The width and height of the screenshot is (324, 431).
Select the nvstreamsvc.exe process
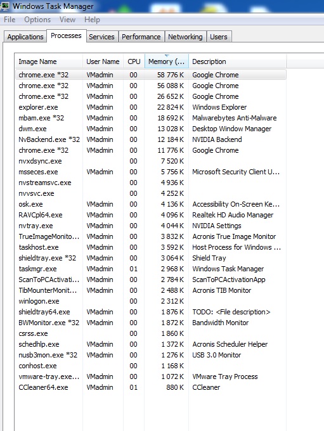click(151, 183)
